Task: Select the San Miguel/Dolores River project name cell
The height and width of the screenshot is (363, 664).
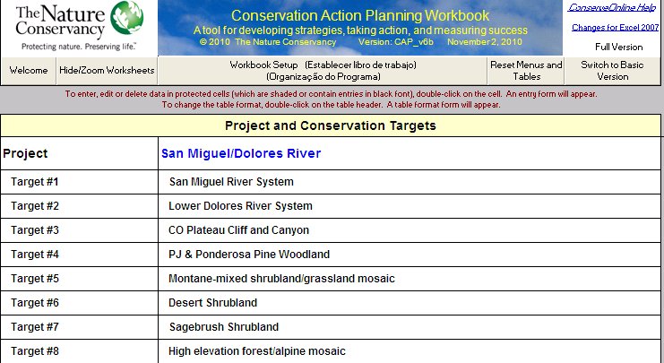Action: [x=410, y=153]
